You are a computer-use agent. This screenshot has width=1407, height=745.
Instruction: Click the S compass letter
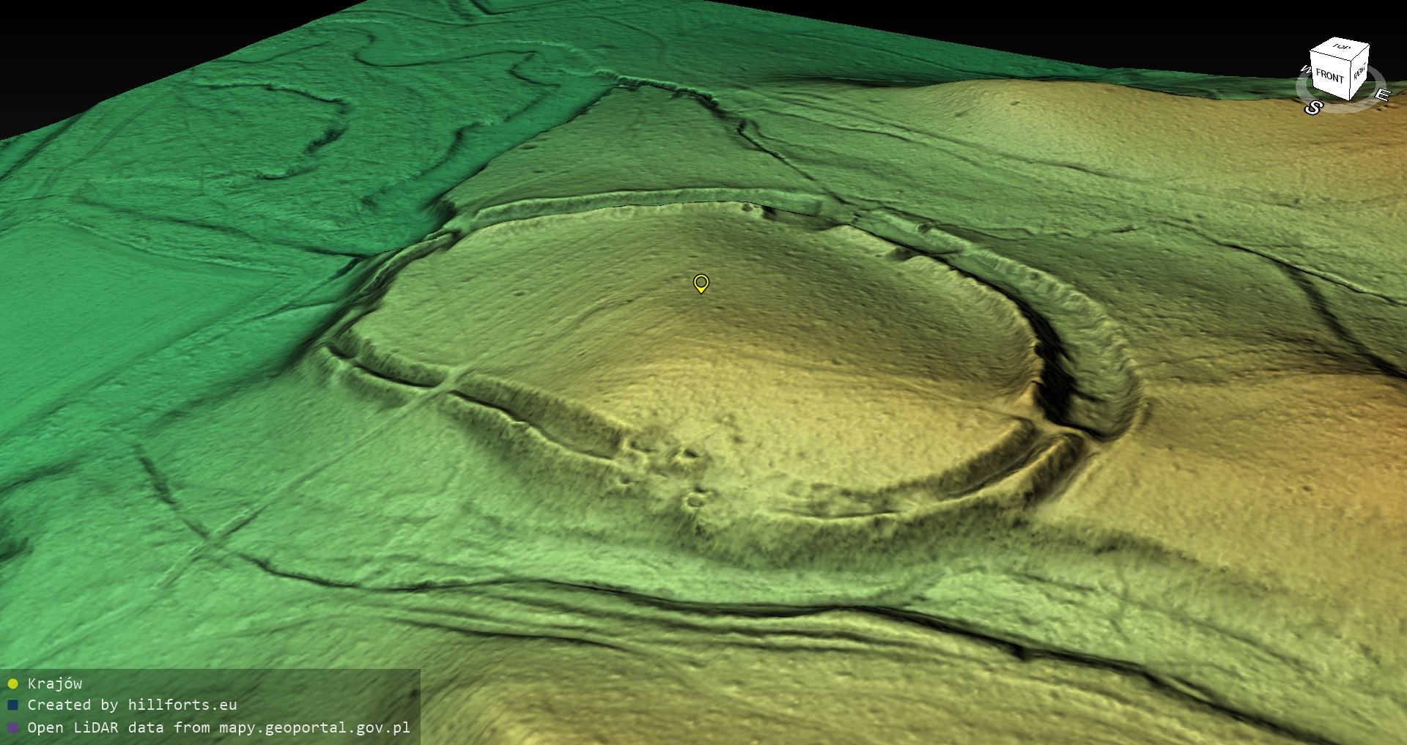(x=1313, y=108)
